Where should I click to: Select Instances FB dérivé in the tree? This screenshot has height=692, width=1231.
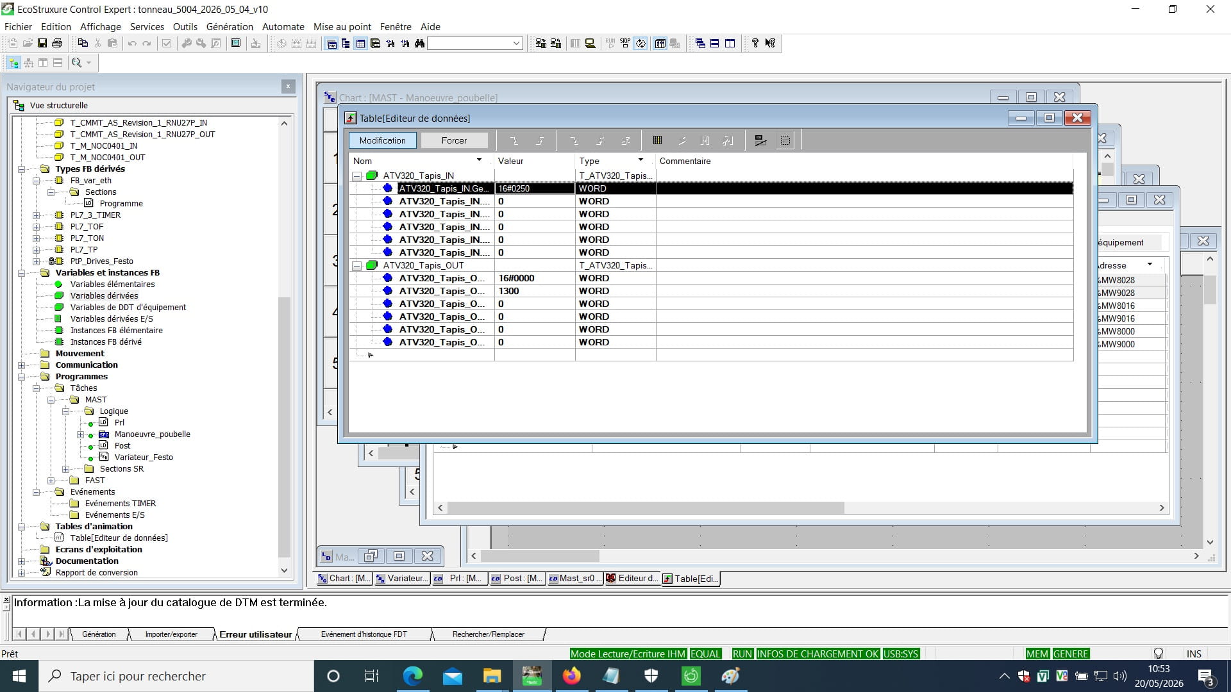coord(106,342)
